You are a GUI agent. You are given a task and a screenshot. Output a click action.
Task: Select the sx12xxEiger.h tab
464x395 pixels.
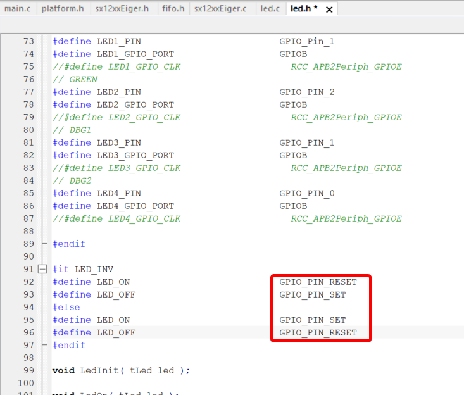(122, 9)
